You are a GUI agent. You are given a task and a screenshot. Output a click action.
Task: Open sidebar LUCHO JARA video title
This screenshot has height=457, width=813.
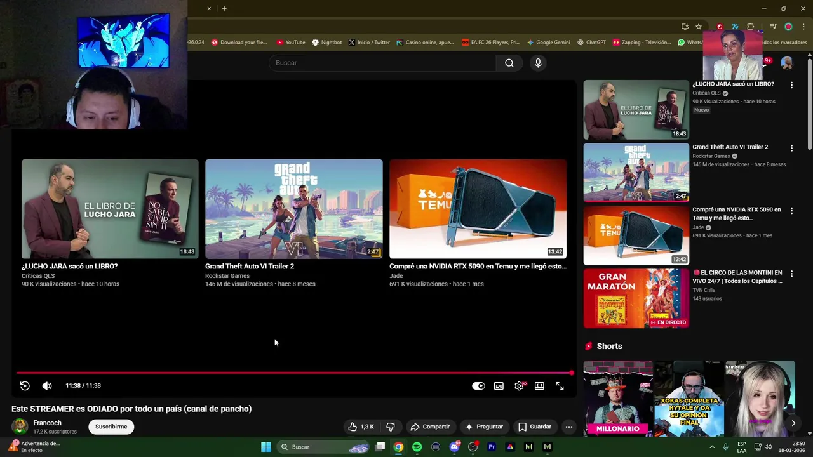733,84
